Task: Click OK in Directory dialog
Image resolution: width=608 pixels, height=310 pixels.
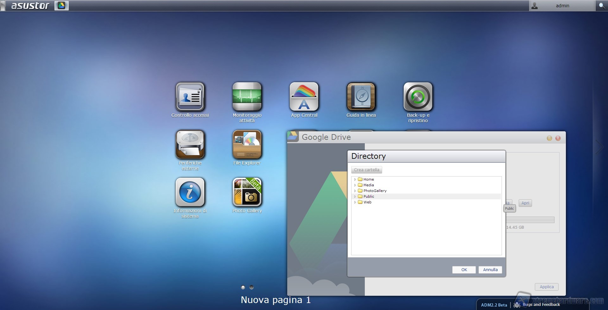Action: point(464,270)
